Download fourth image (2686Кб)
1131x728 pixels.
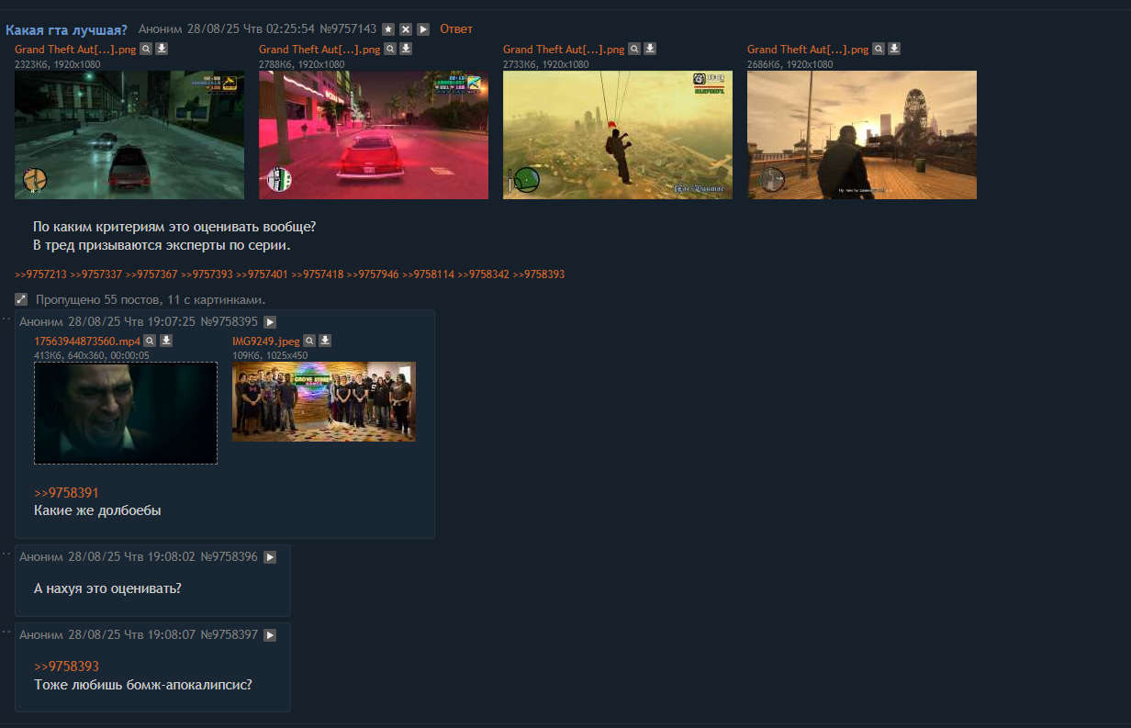pyautogui.click(x=894, y=49)
